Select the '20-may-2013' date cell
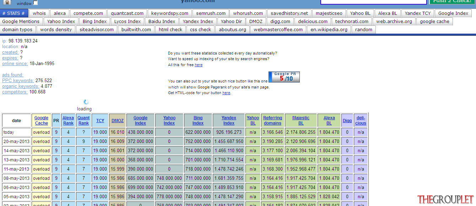This screenshot has height=206, width=476. (16, 142)
